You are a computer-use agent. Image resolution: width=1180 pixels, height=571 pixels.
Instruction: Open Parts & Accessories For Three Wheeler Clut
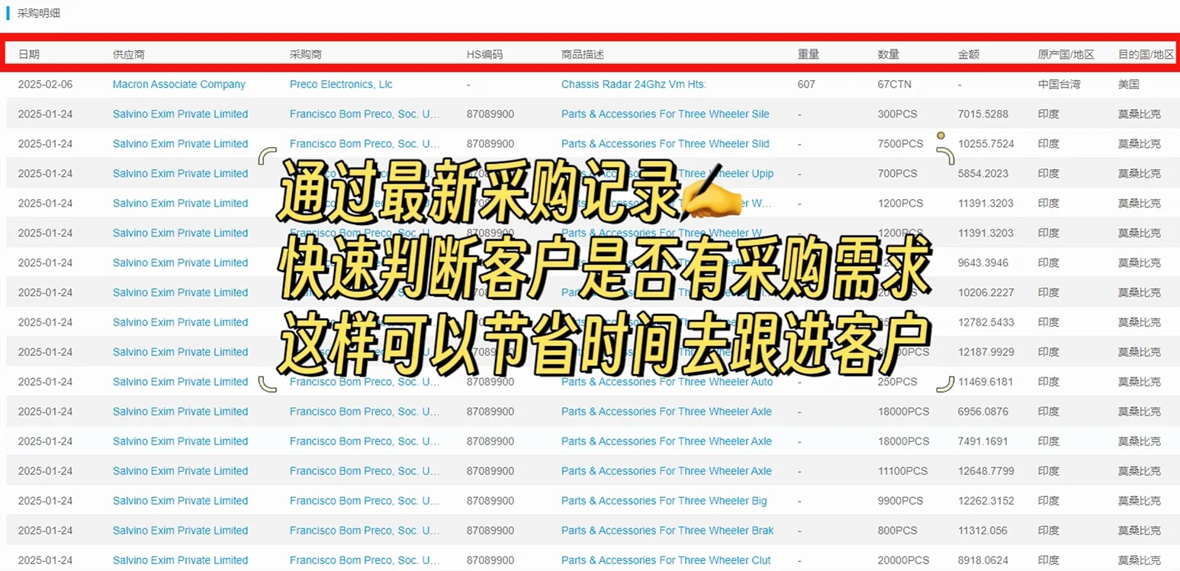tap(665, 560)
